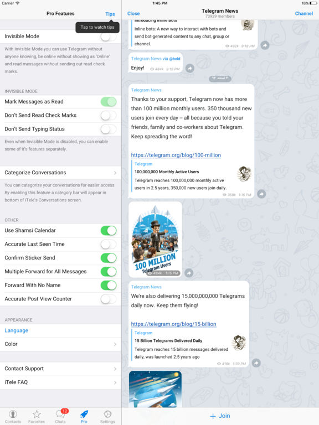Toggle Mark Messages as Read
This screenshot has width=319, height=425.
pyautogui.click(x=109, y=102)
